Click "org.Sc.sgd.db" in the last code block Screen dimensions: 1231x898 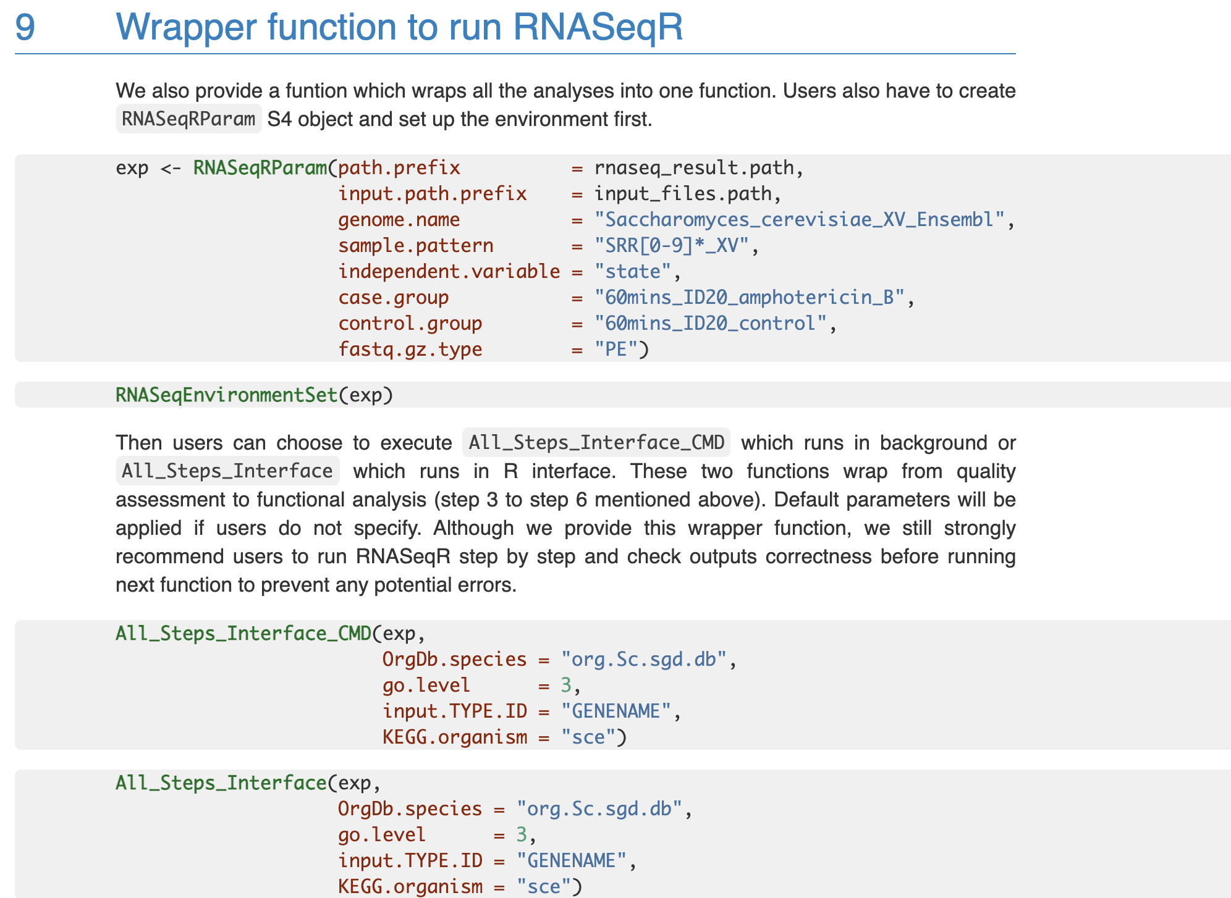(599, 809)
